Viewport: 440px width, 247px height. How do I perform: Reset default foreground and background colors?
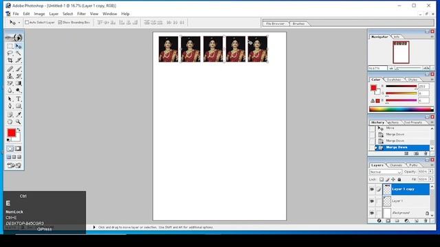pyautogui.click(x=8, y=140)
